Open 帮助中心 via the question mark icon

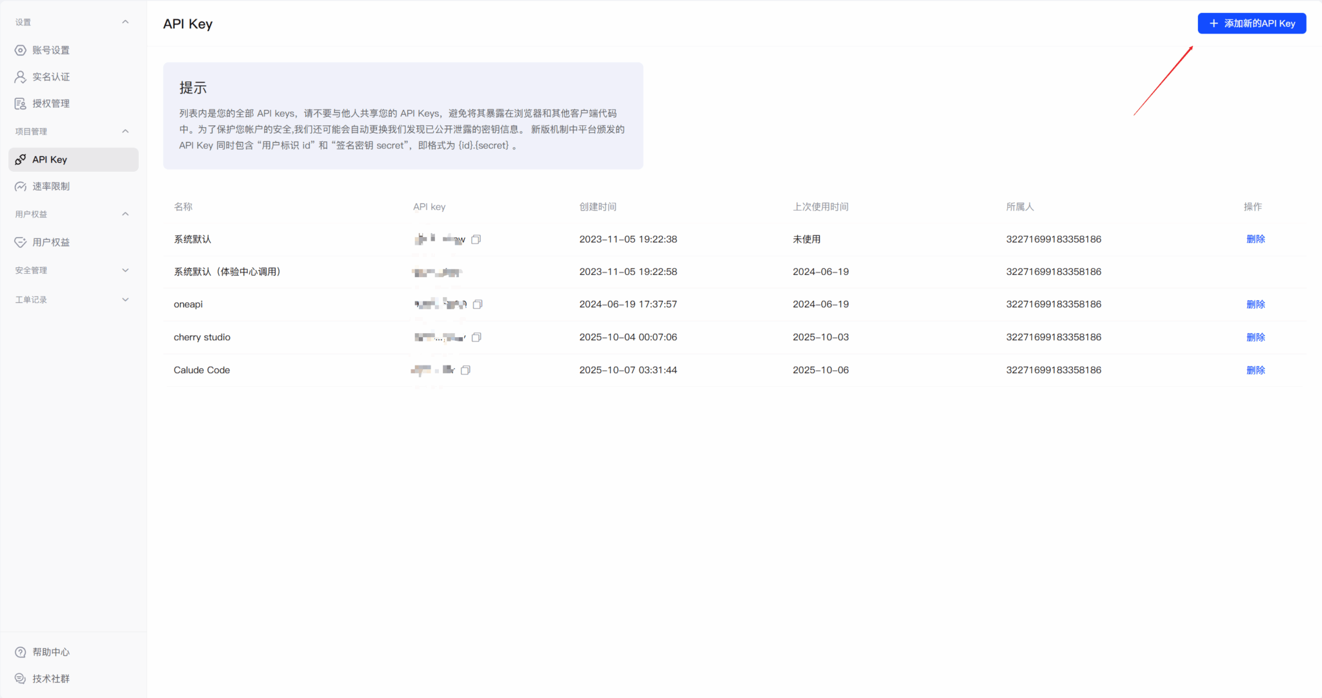tap(20, 652)
